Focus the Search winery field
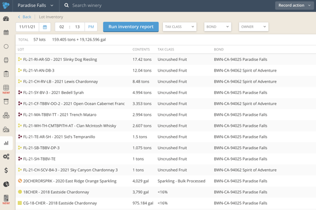 pos(87,5)
